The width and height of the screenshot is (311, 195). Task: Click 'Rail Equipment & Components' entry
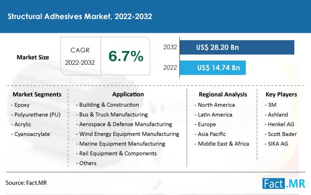pyautogui.click(x=118, y=154)
